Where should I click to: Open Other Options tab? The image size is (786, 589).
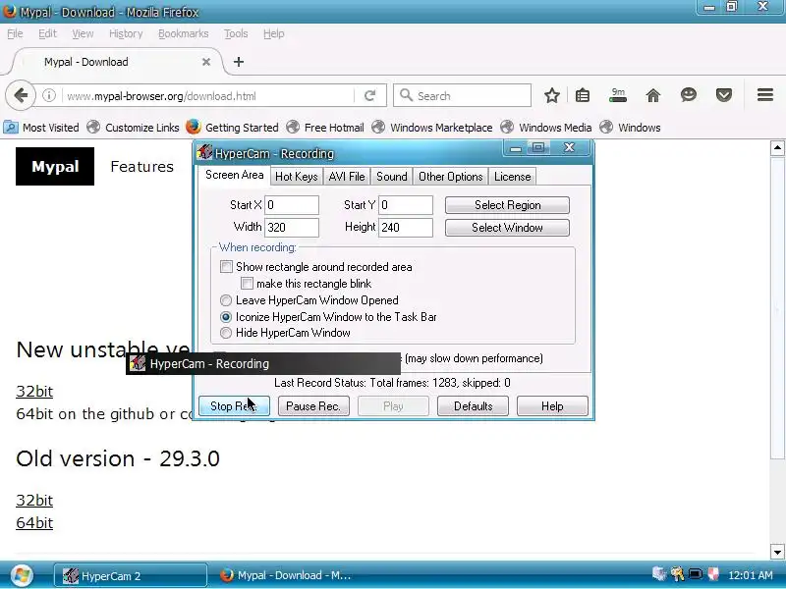point(451,177)
